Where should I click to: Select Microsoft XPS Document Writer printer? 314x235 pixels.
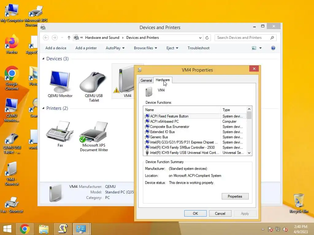pyautogui.click(x=94, y=136)
